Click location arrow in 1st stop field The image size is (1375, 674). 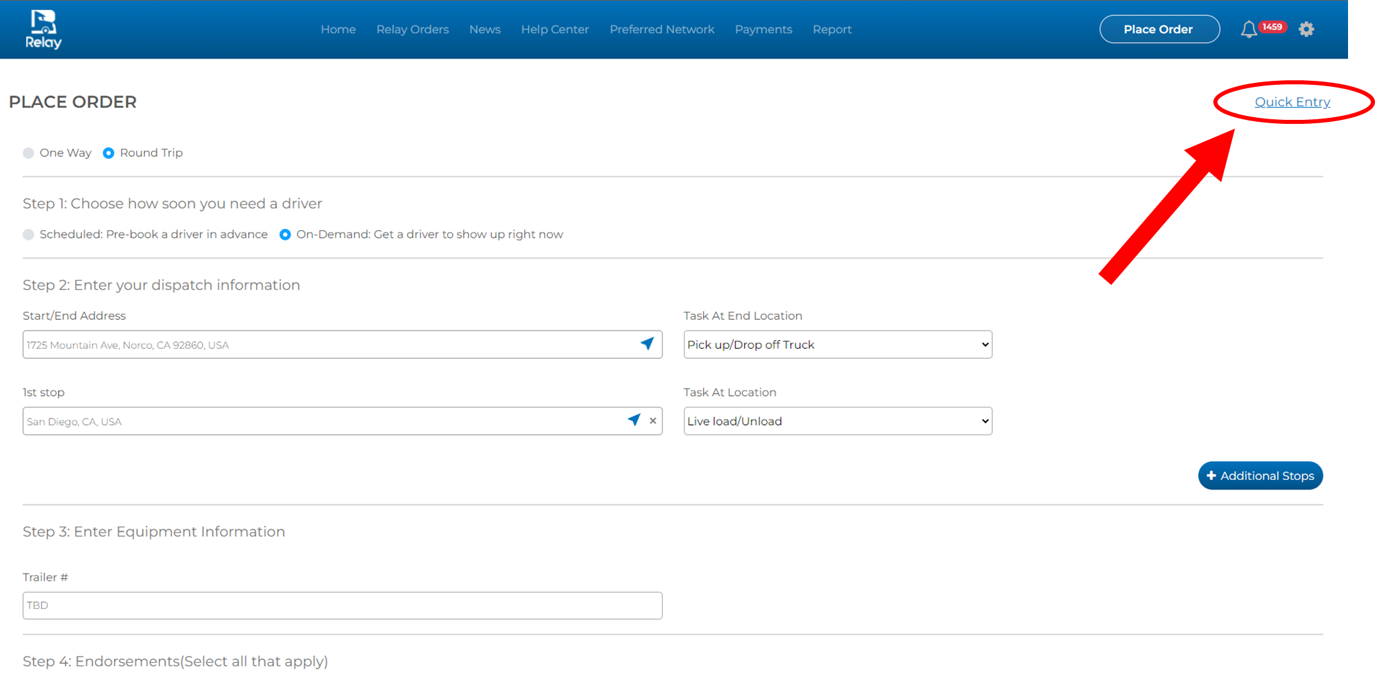634,420
